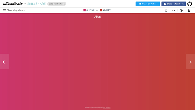195x110 pixels.
Task: Open the get CSS code icon
Action: 174,10
